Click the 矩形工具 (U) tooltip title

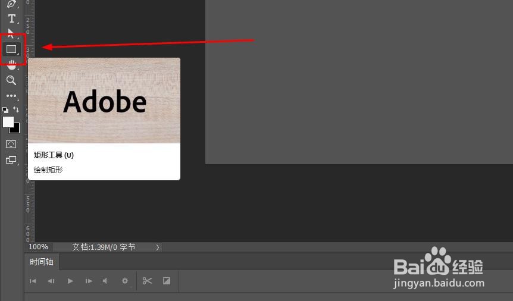click(54, 155)
